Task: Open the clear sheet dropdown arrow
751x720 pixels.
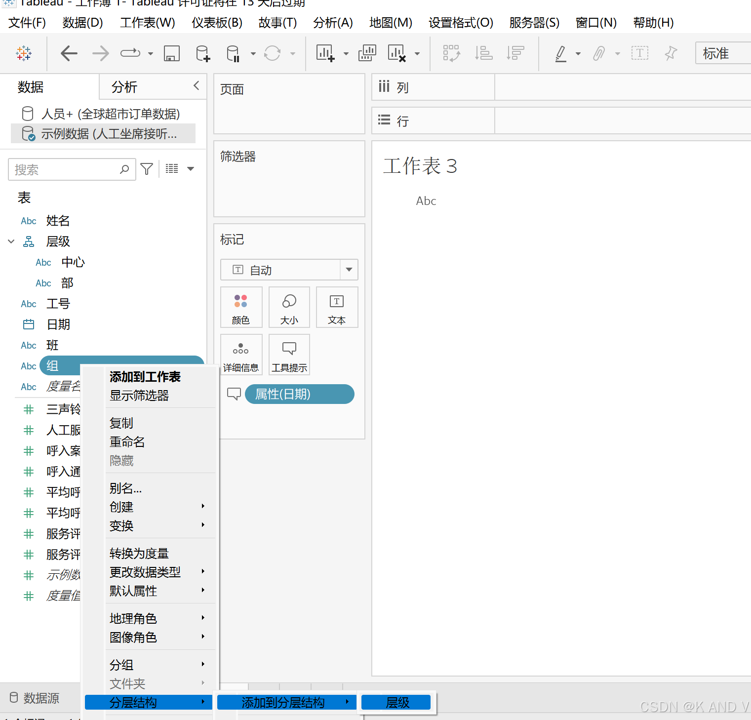Action: coord(417,54)
